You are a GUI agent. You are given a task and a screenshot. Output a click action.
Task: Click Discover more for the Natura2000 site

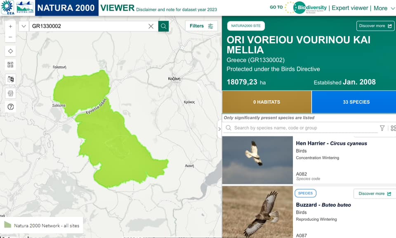click(x=375, y=26)
